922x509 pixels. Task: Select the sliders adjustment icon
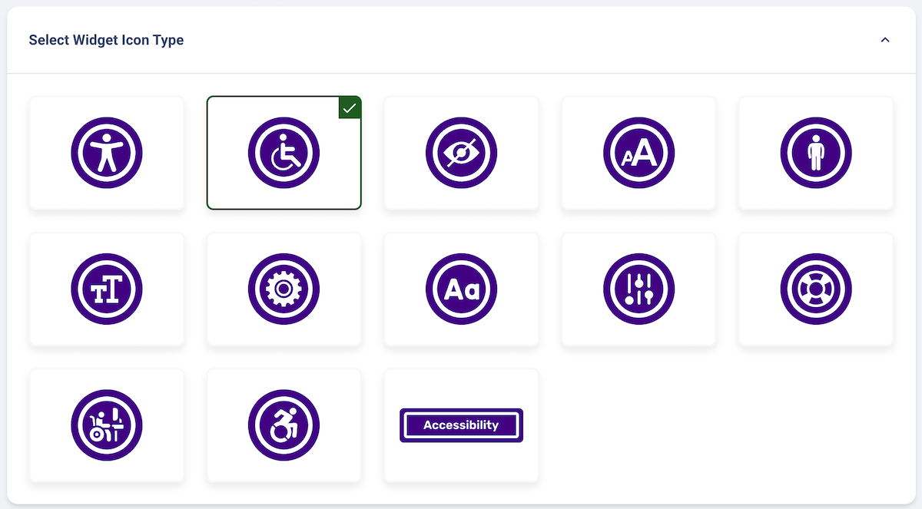[639, 289]
